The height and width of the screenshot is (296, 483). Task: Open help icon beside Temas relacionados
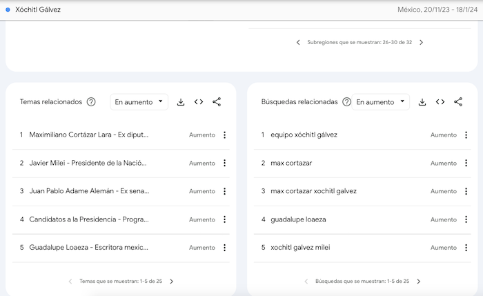91,102
